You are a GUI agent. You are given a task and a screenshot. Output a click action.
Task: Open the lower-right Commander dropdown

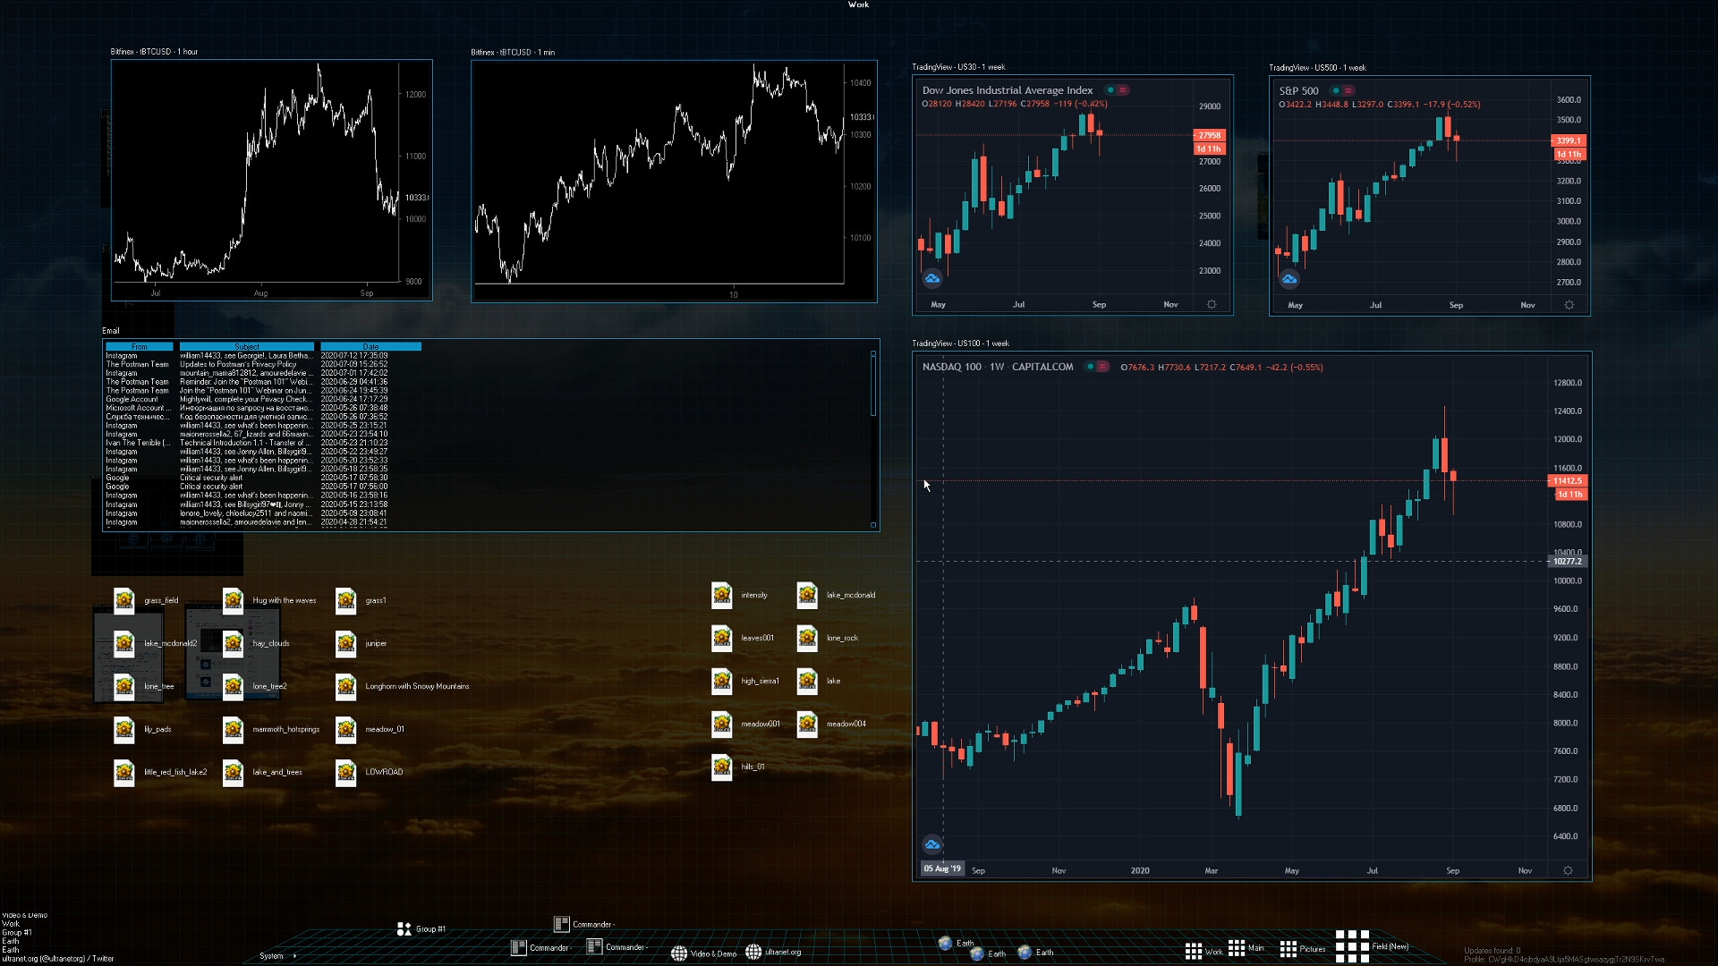click(617, 946)
